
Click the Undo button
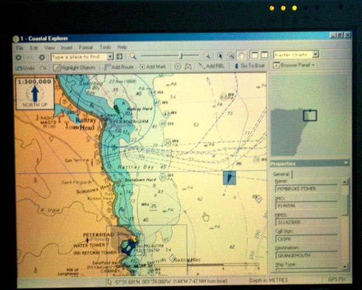click(25, 68)
